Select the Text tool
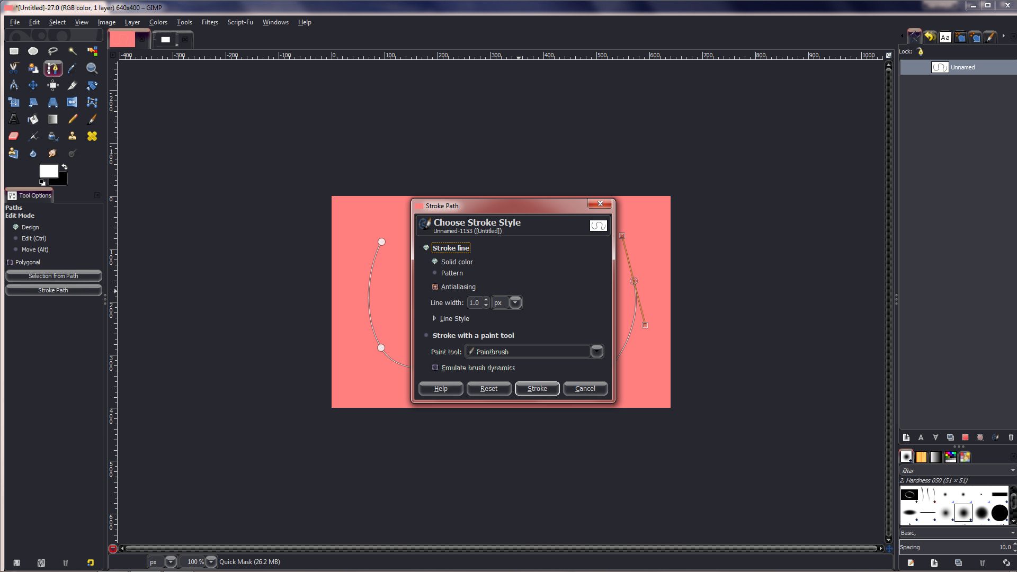Image resolution: width=1017 pixels, height=572 pixels. 14,119
